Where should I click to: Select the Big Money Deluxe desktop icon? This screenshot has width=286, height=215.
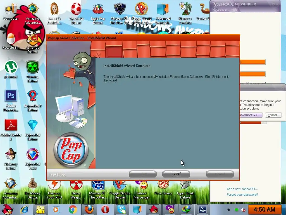pyautogui.click(x=32, y=188)
